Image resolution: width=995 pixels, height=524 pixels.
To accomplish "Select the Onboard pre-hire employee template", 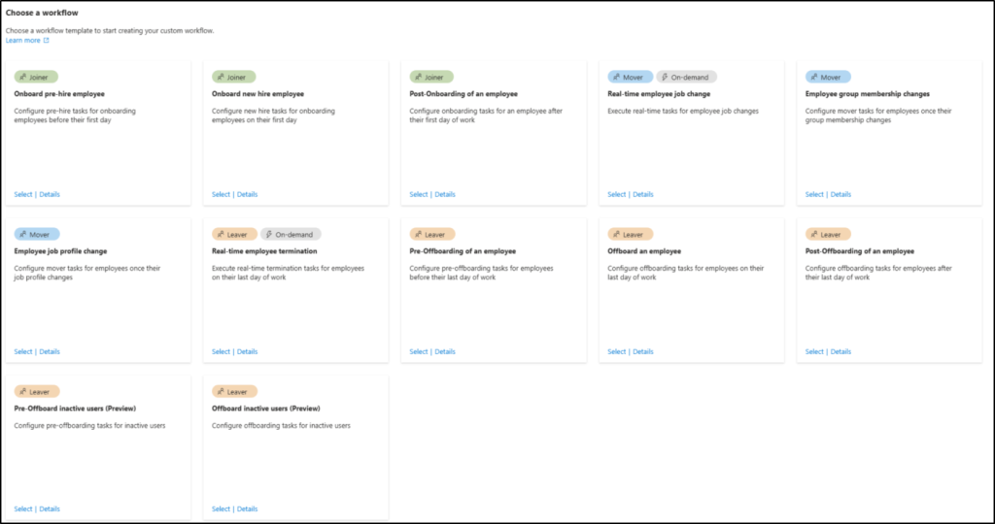I will [23, 194].
